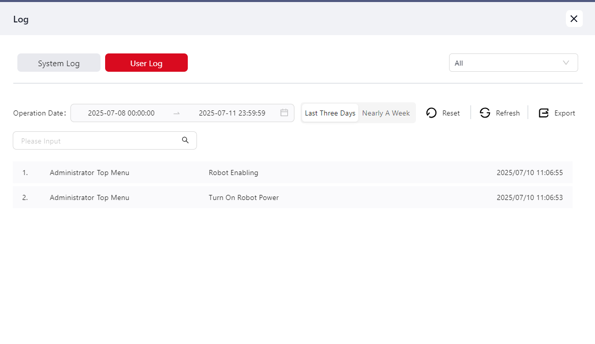Pick start date 2025-07-08 00:00:00 field
Image resolution: width=595 pixels, height=344 pixels.
tap(121, 113)
